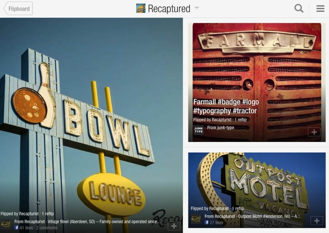
Task: Flip the Outpost Motel photo with plus
Action: [316, 221]
